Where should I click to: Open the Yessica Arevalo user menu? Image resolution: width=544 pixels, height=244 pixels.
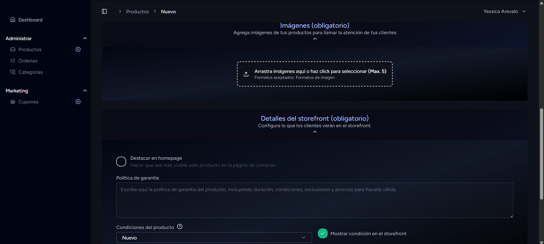tap(504, 11)
